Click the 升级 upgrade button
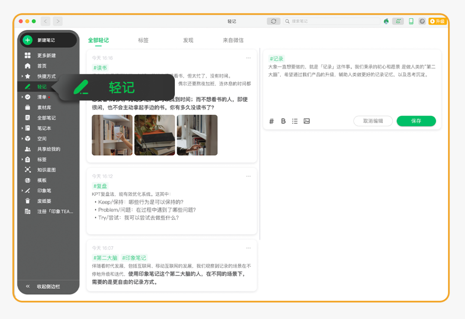 pyautogui.click(x=437, y=21)
